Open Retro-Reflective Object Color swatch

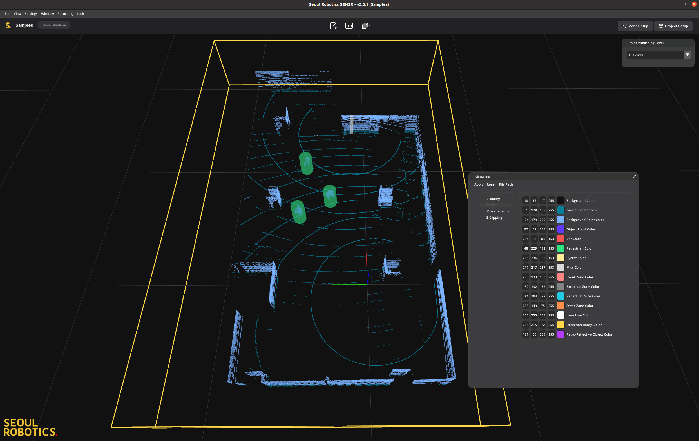[x=560, y=334]
